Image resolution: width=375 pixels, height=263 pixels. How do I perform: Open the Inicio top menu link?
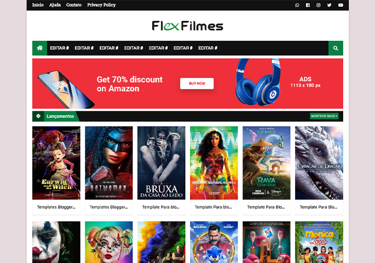coord(38,5)
